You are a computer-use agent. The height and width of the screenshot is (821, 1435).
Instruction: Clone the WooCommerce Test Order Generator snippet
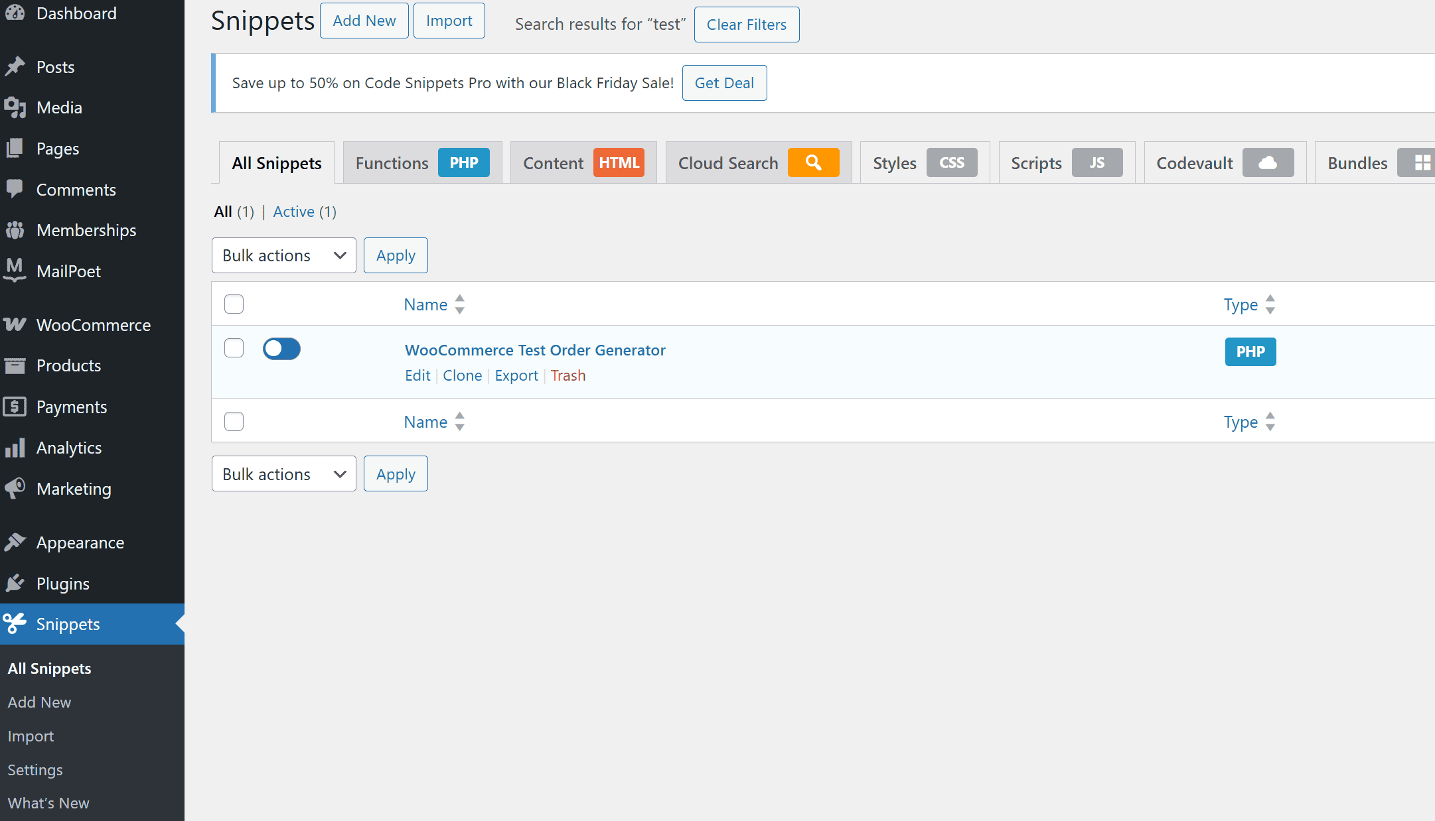[x=463, y=375]
